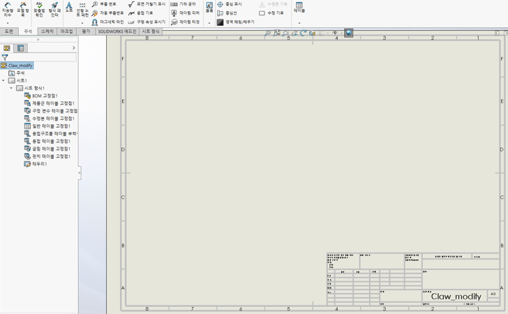Open the SOLIDWORKS 애드인 tab
The image size is (508, 314).
click(117, 31)
